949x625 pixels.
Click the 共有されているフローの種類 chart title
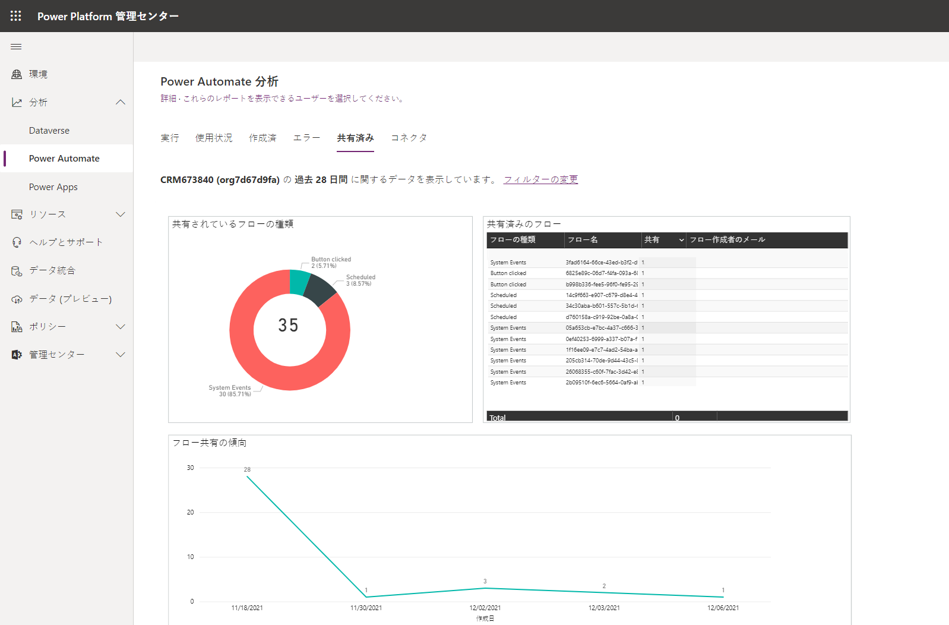pos(233,225)
